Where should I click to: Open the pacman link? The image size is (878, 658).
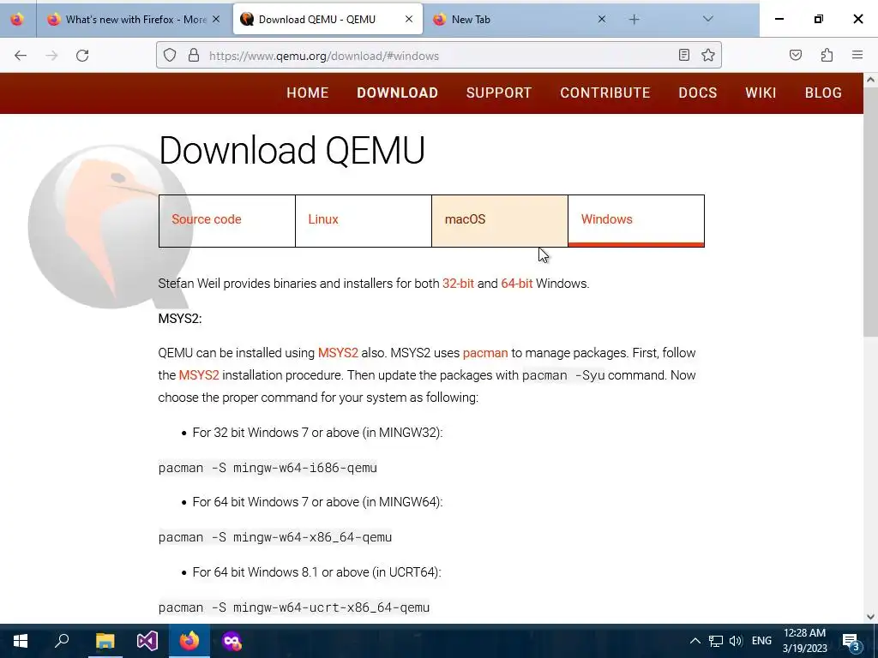485,353
